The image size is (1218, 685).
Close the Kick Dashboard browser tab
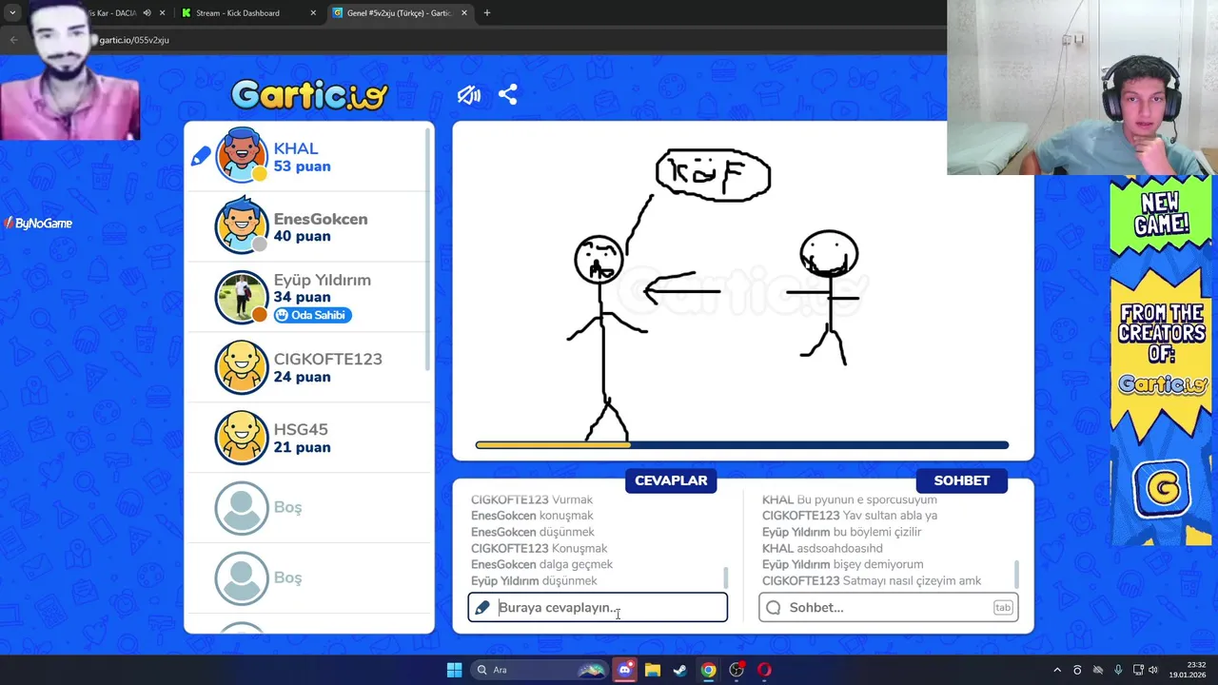pyautogui.click(x=313, y=13)
